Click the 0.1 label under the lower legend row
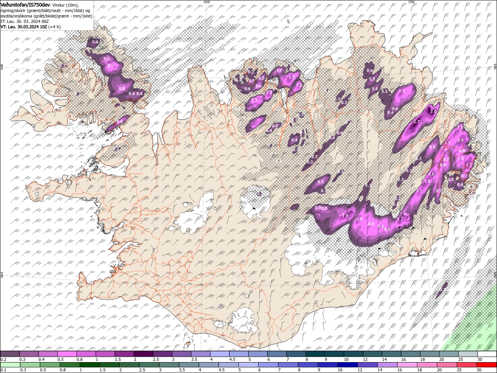The width and height of the screenshot is (497, 373). tap(3, 370)
